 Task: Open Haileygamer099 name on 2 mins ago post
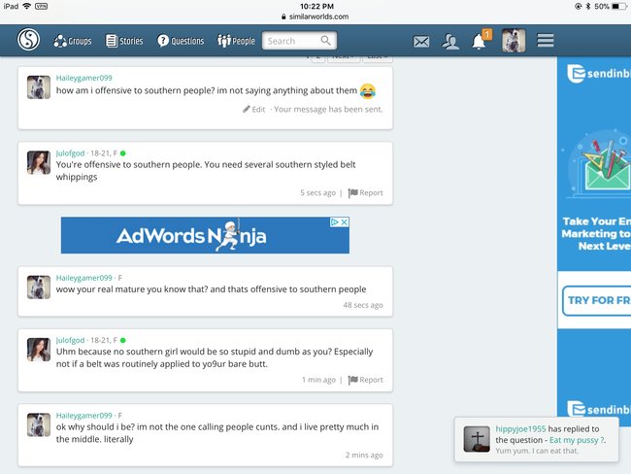coord(83,415)
